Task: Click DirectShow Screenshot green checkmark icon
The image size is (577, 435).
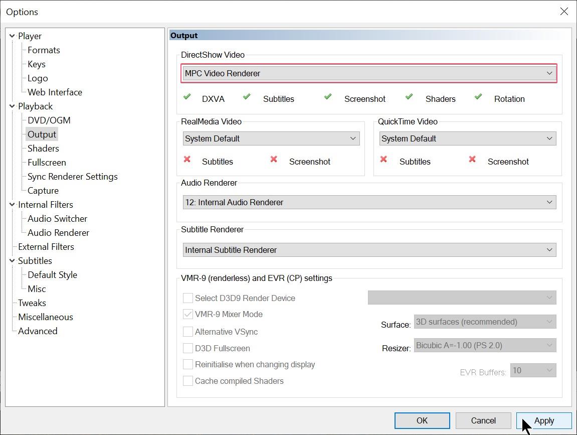Action: 327,96
